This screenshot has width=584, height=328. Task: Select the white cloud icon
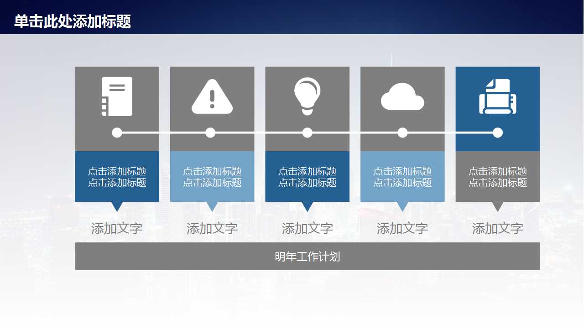click(402, 97)
